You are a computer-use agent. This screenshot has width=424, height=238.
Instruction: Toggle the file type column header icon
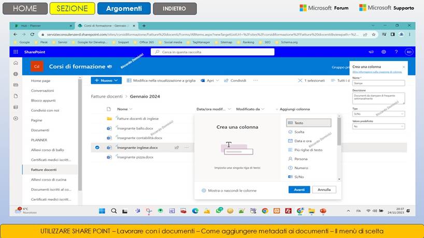point(109,109)
